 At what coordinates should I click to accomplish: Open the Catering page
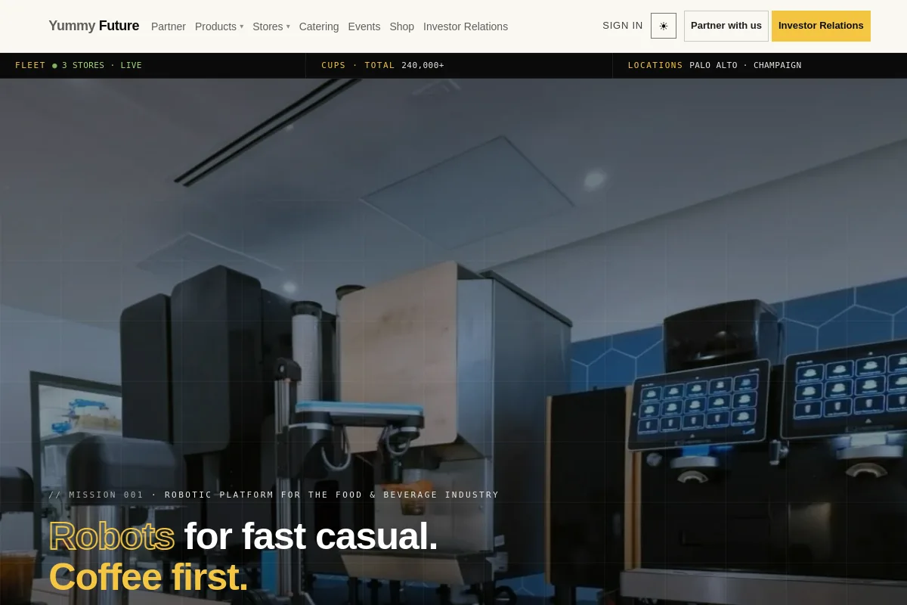(319, 26)
